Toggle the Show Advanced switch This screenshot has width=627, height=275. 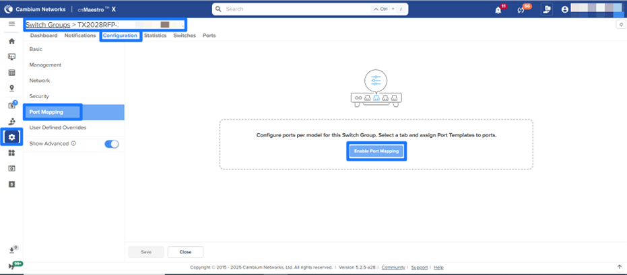pyautogui.click(x=112, y=143)
